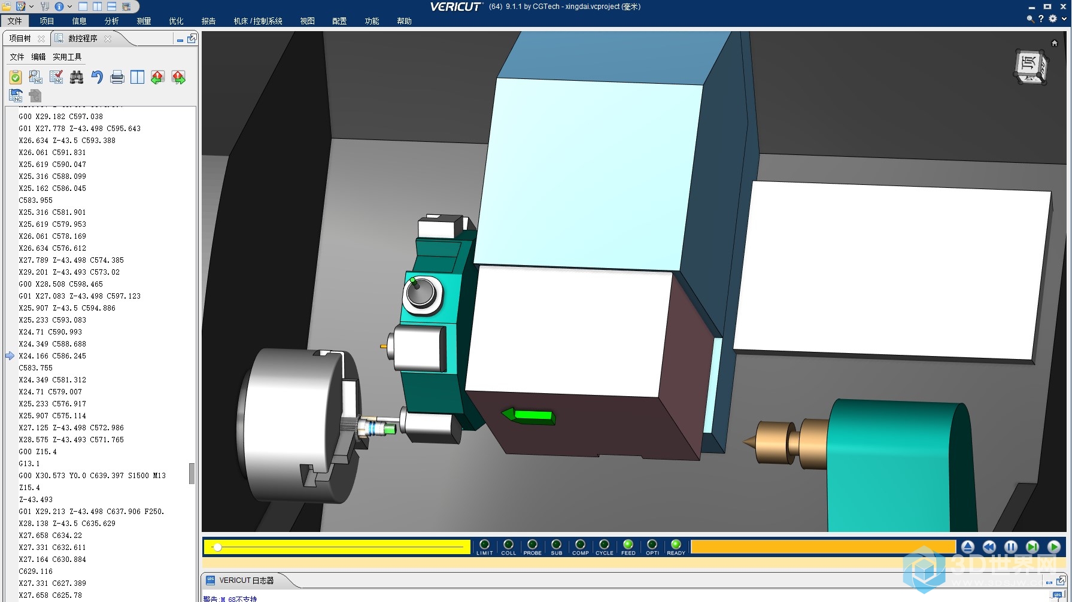Adjust the animation speed slider handle

pyautogui.click(x=218, y=547)
